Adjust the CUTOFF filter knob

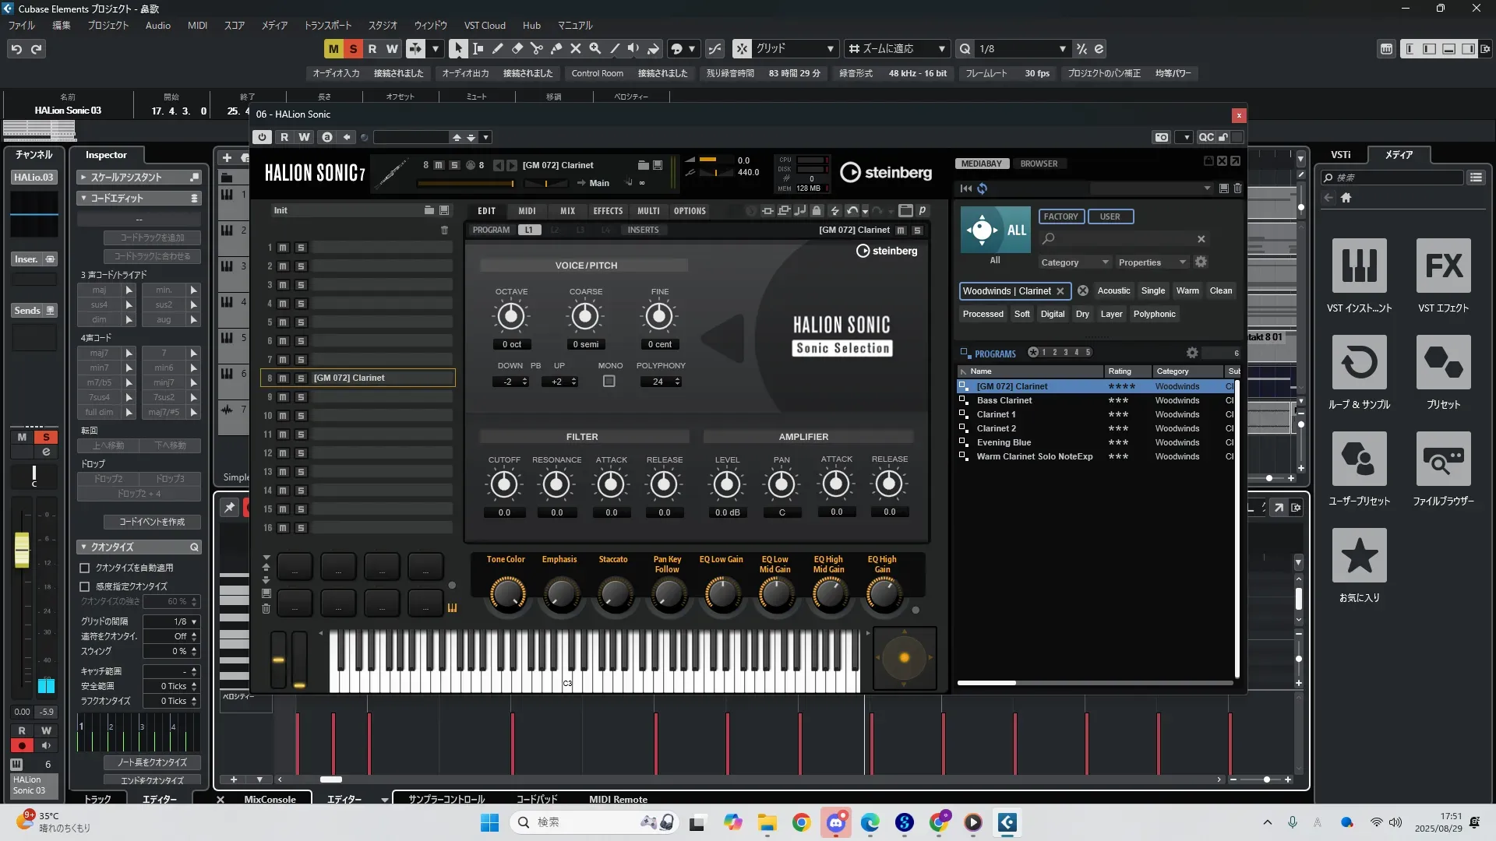(504, 484)
